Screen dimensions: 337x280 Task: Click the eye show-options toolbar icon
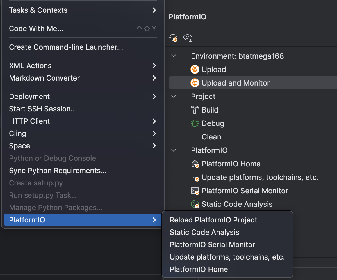(x=188, y=38)
